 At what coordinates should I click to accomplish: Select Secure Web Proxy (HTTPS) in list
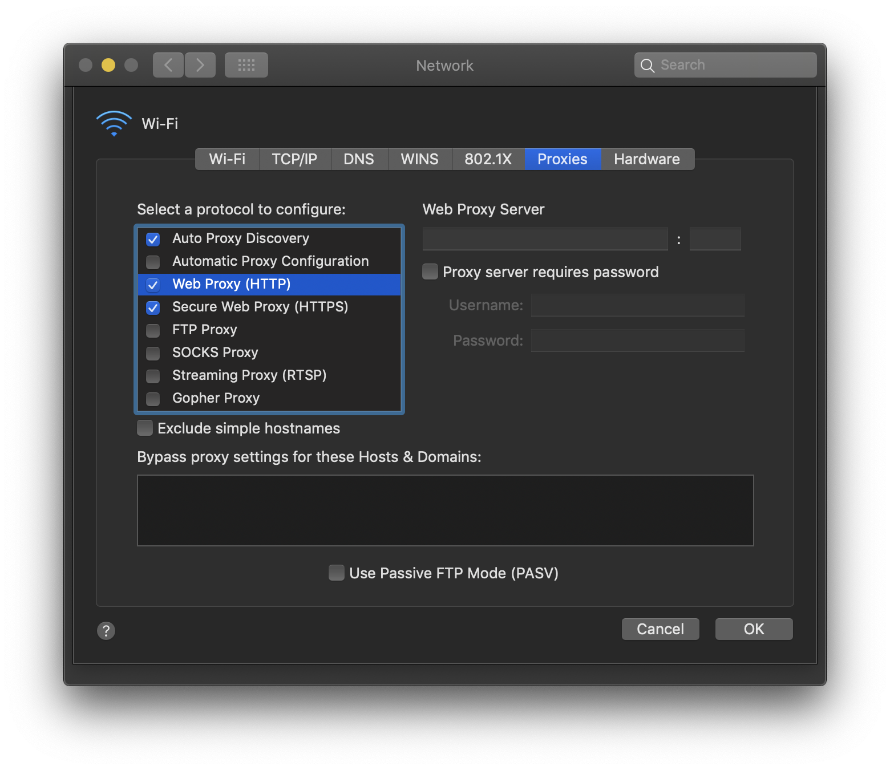point(260,307)
